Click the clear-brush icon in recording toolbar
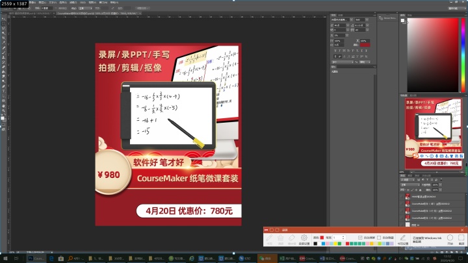468x263 pixels. coord(280,238)
